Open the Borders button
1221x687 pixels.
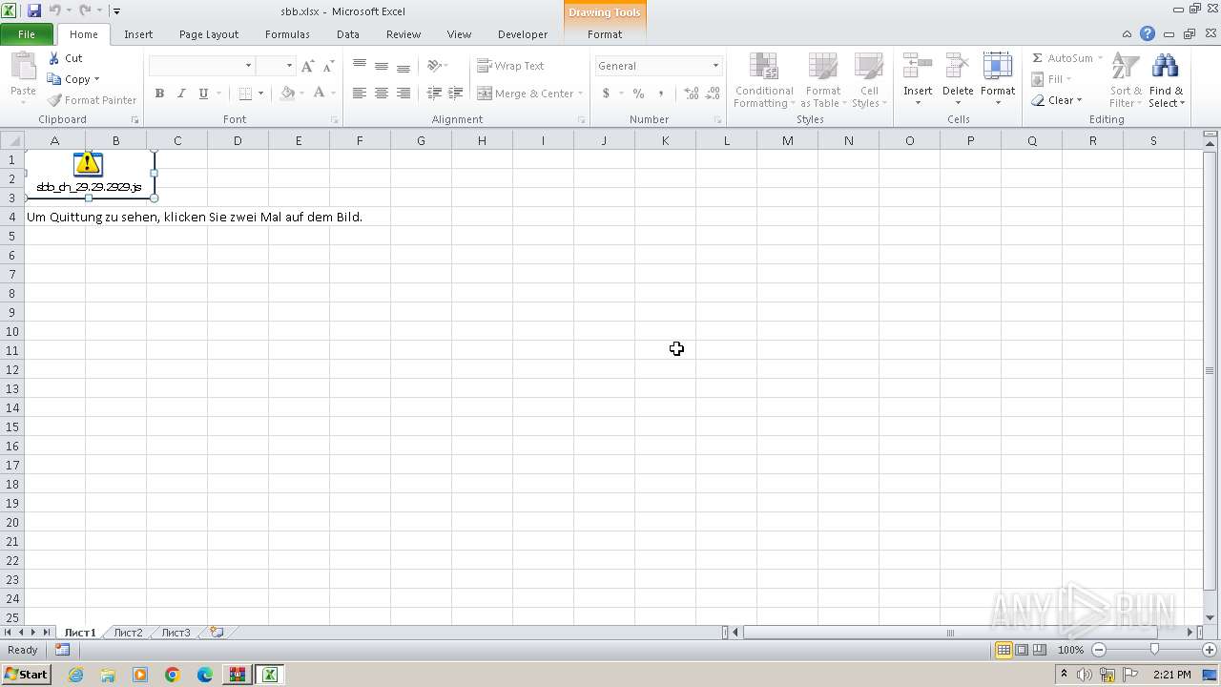(x=245, y=94)
